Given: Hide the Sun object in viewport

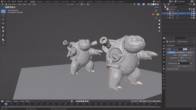Looking at the screenshot, I should pos(192,18).
